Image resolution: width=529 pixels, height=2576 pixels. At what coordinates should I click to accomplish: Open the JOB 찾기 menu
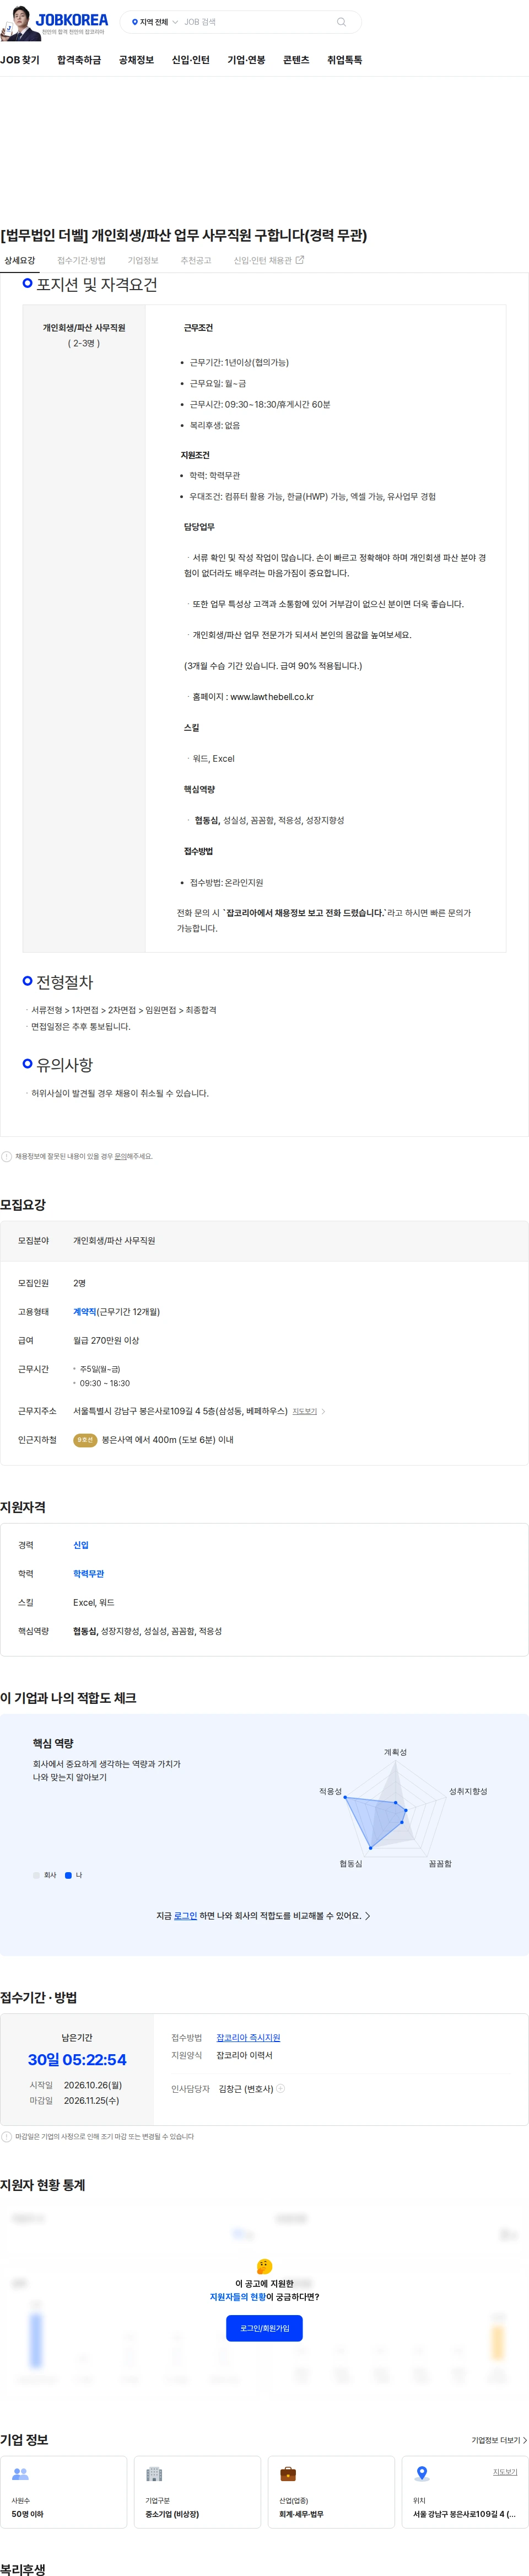pyautogui.click(x=20, y=60)
